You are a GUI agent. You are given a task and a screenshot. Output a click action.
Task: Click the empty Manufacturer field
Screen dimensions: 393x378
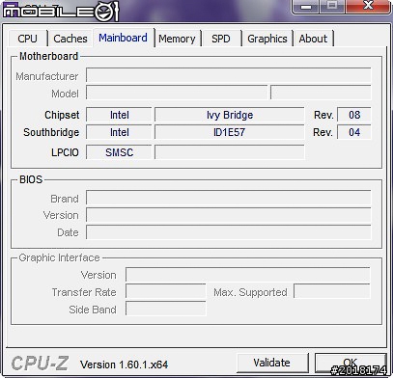point(229,75)
